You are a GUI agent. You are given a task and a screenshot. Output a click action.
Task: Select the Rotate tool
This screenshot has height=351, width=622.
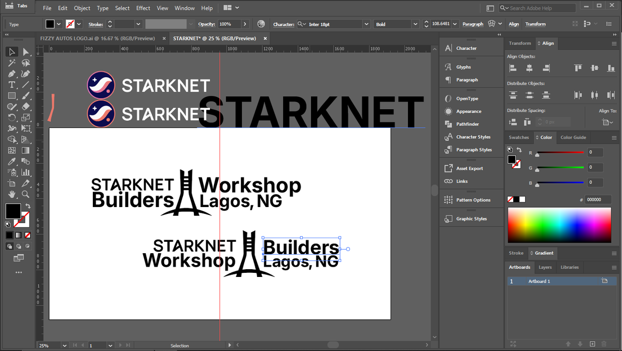tap(12, 118)
